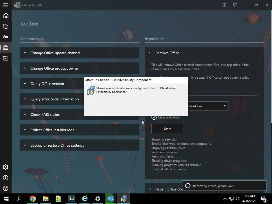Click the installer icon in the dialog
Viewport: 272px width, 204px height.
point(91,90)
